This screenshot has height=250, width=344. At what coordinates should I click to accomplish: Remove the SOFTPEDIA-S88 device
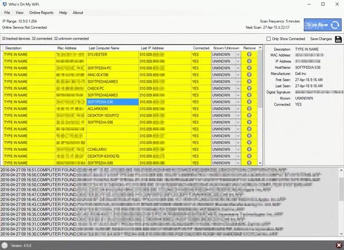point(249,163)
